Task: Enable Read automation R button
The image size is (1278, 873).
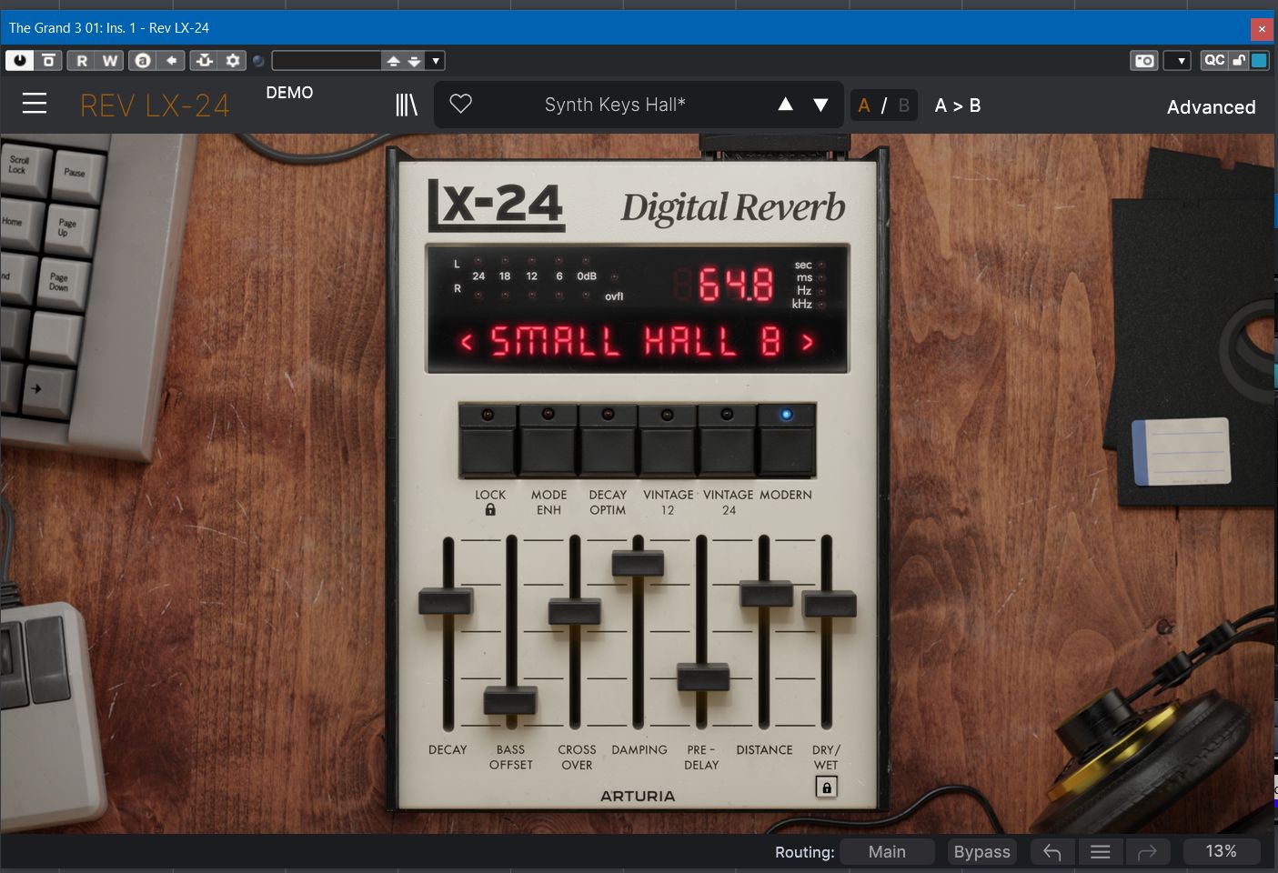Action: (x=82, y=61)
